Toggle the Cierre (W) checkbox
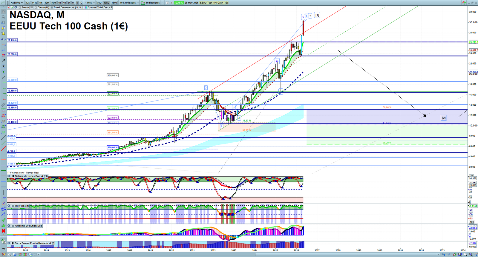 [36, 7]
